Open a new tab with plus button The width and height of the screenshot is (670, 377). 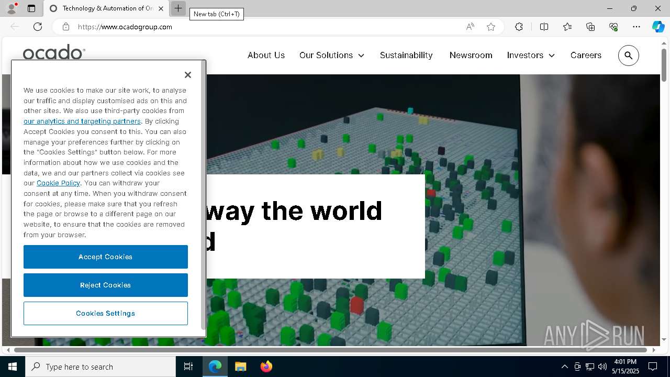click(x=178, y=8)
